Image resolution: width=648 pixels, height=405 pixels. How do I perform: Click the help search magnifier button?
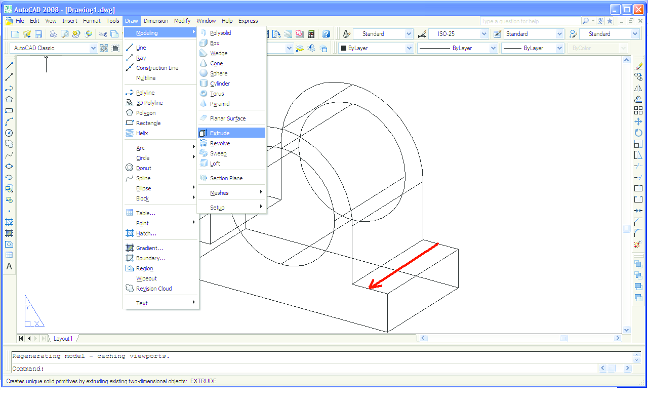[x=586, y=21]
